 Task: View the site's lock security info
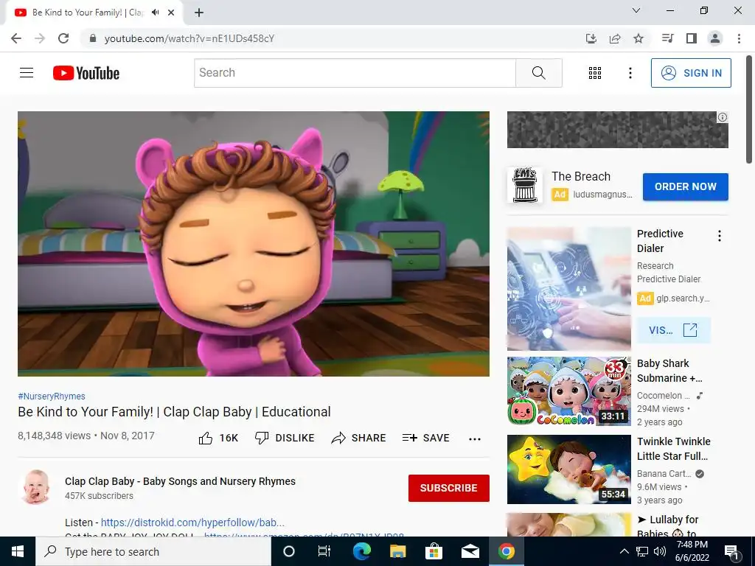[93, 38]
